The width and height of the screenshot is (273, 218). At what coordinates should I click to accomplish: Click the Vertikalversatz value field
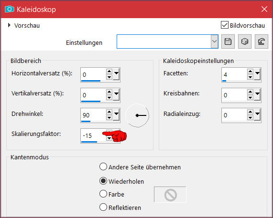tap(94, 95)
